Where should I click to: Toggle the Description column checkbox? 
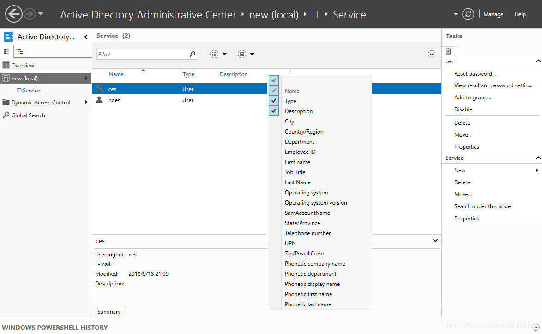(x=274, y=111)
